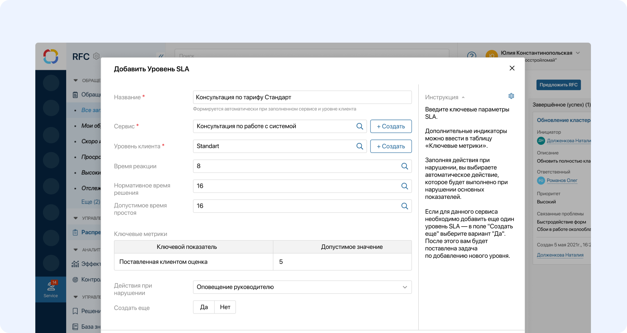Open Контроль section via its target icon
The image size is (627, 333).
(x=75, y=279)
